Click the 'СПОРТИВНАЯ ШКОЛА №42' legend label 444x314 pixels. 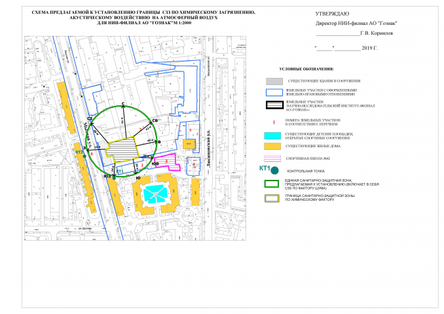click(308, 159)
